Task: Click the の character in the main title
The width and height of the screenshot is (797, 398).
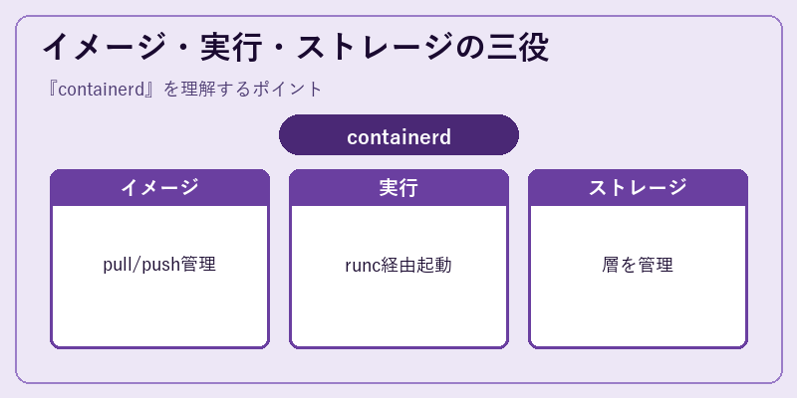Action: 471,49
